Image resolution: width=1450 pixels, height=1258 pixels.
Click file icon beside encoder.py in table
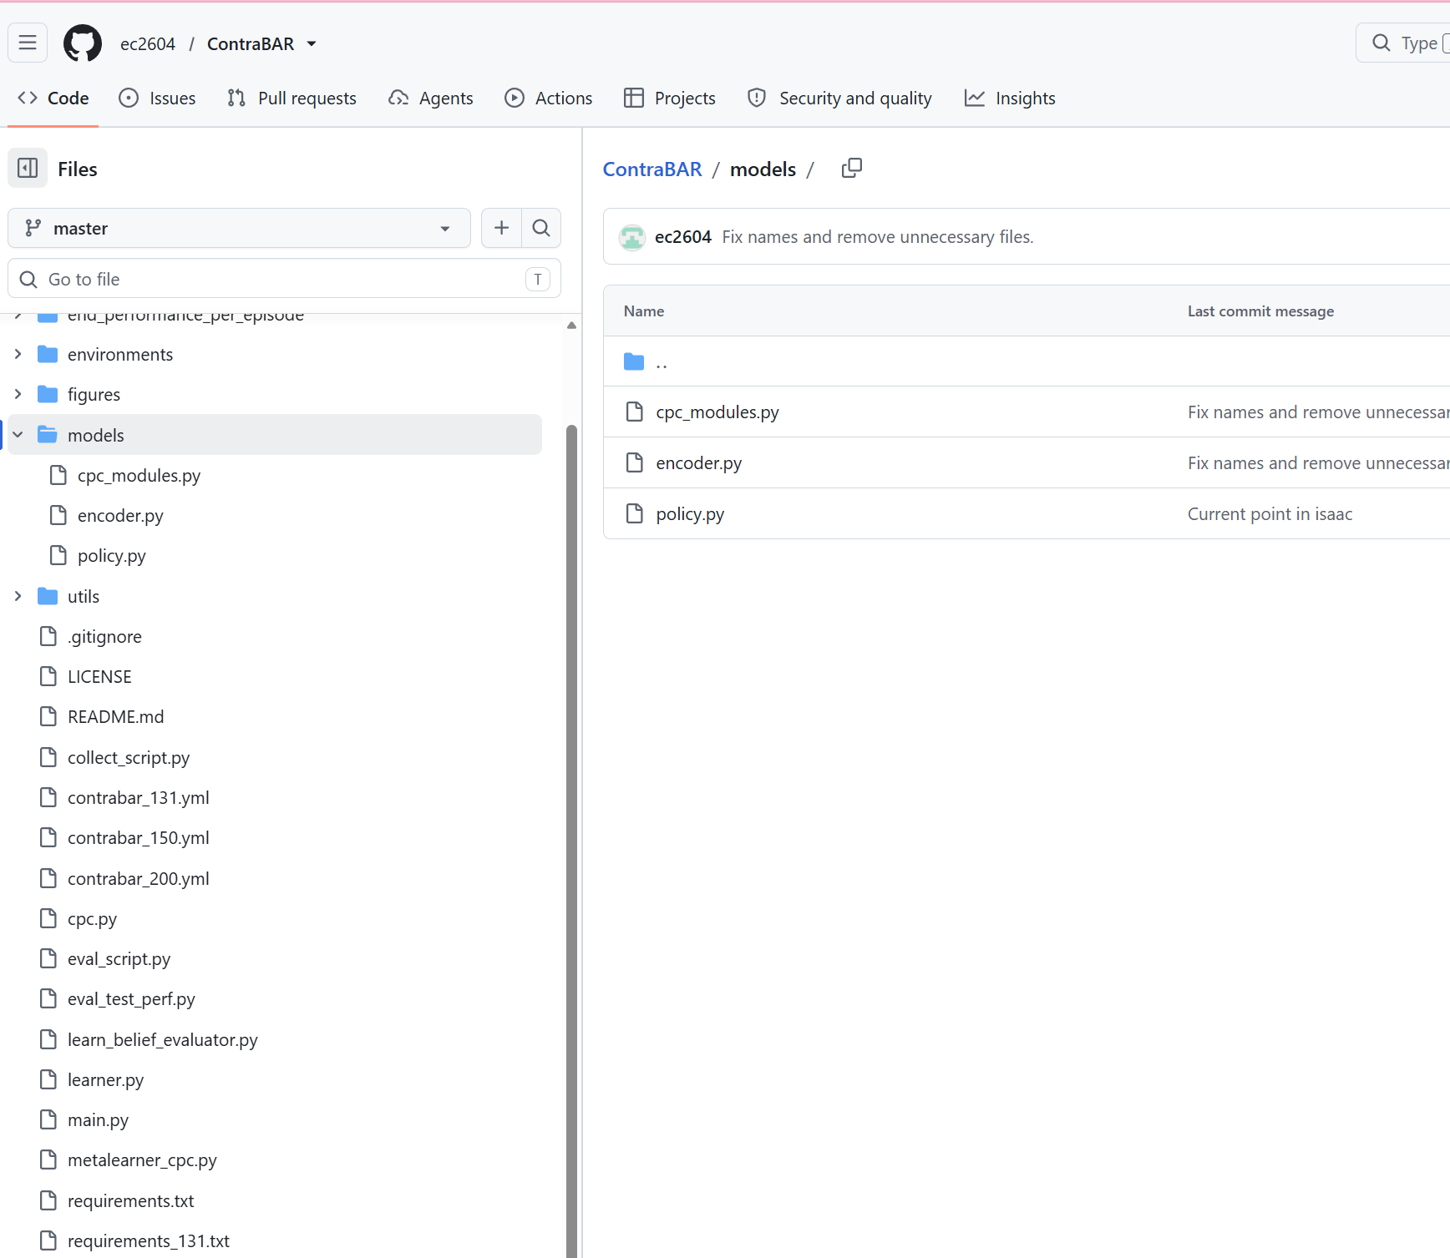pyautogui.click(x=635, y=462)
